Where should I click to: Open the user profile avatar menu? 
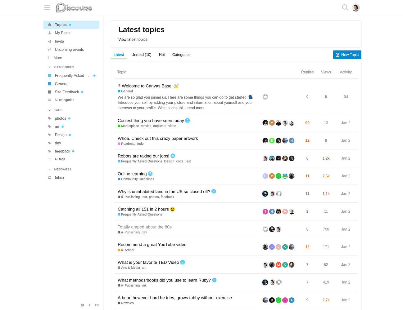coord(356,7)
